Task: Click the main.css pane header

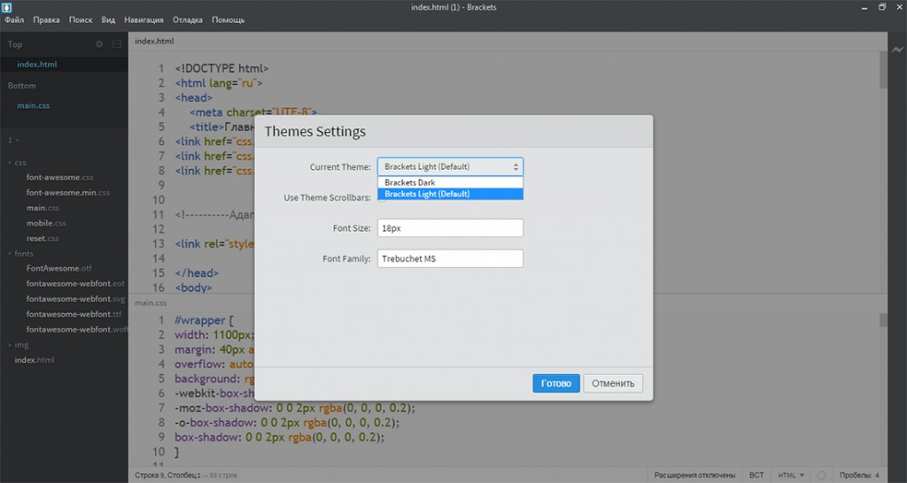Action: coord(151,303)
